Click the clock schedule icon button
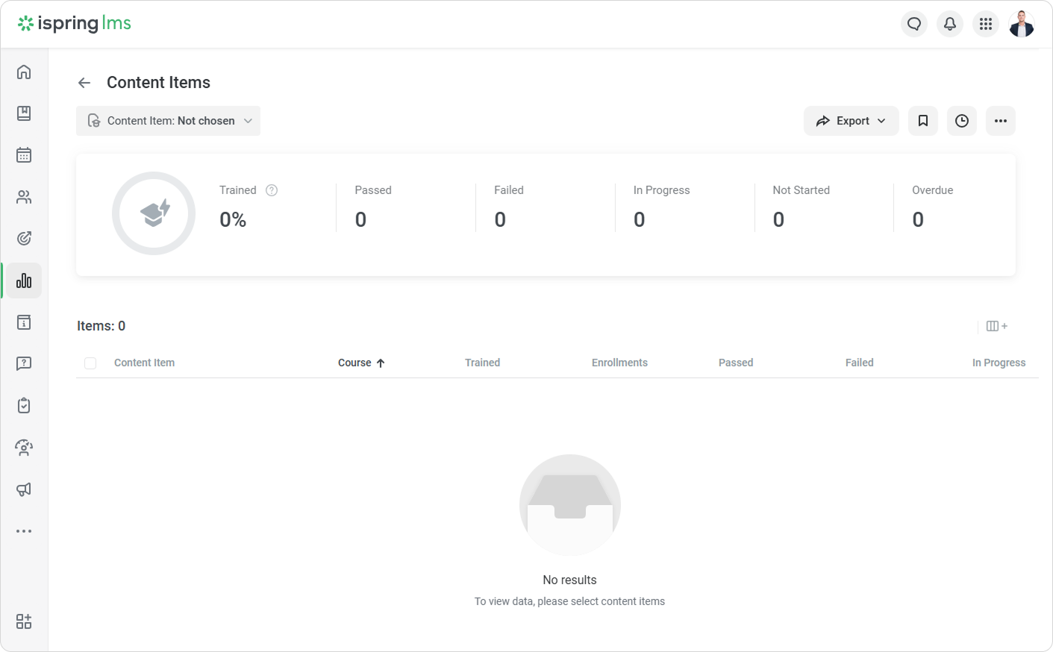Viewport: 1053px width, 652px height. coord(962,121)
